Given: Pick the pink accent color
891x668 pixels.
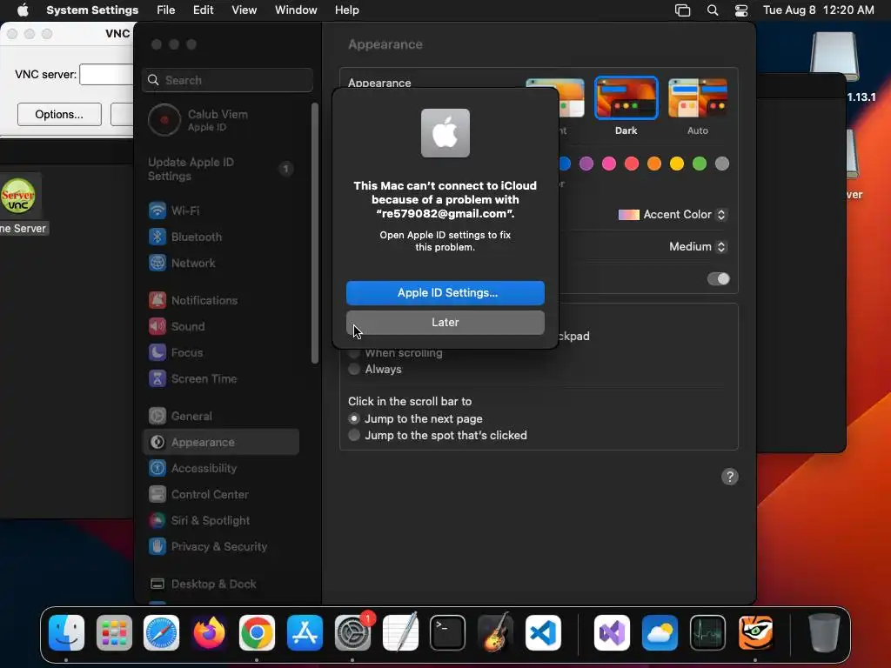Looking at the screenshot, I should click(x=609, y=164).
